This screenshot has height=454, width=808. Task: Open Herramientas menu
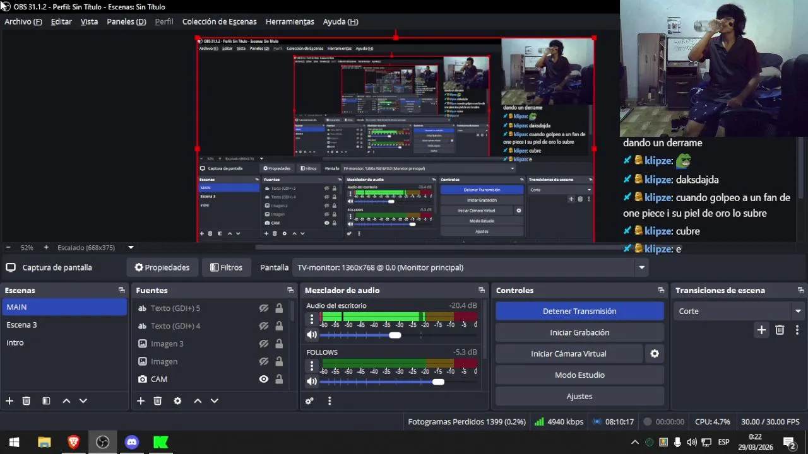pyautogui.click(x=290, y=21)
